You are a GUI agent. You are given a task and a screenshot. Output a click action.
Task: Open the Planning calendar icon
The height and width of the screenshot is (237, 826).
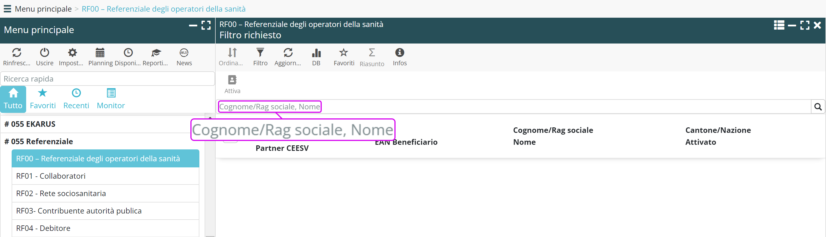click(100, 53)
